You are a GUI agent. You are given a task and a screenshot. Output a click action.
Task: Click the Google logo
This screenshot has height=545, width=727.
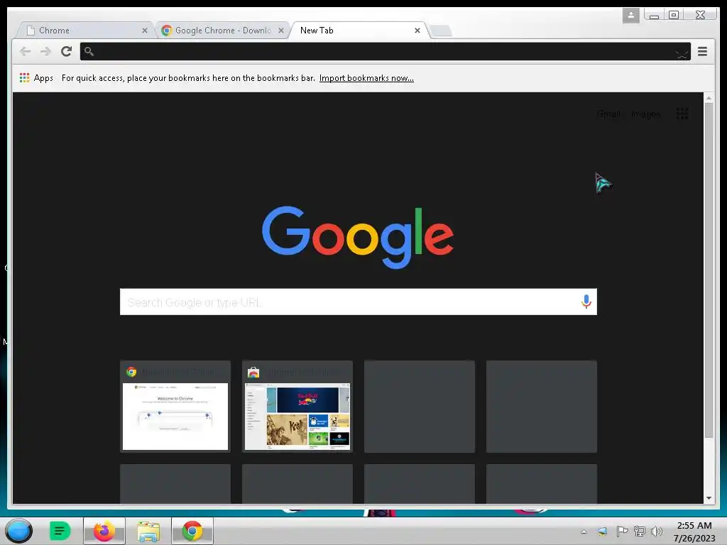(x=358, y=237)
